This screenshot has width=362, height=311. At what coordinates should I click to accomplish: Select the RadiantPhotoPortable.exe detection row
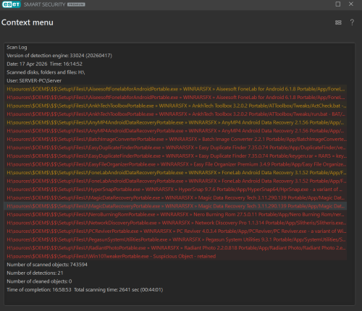point(175,248)
